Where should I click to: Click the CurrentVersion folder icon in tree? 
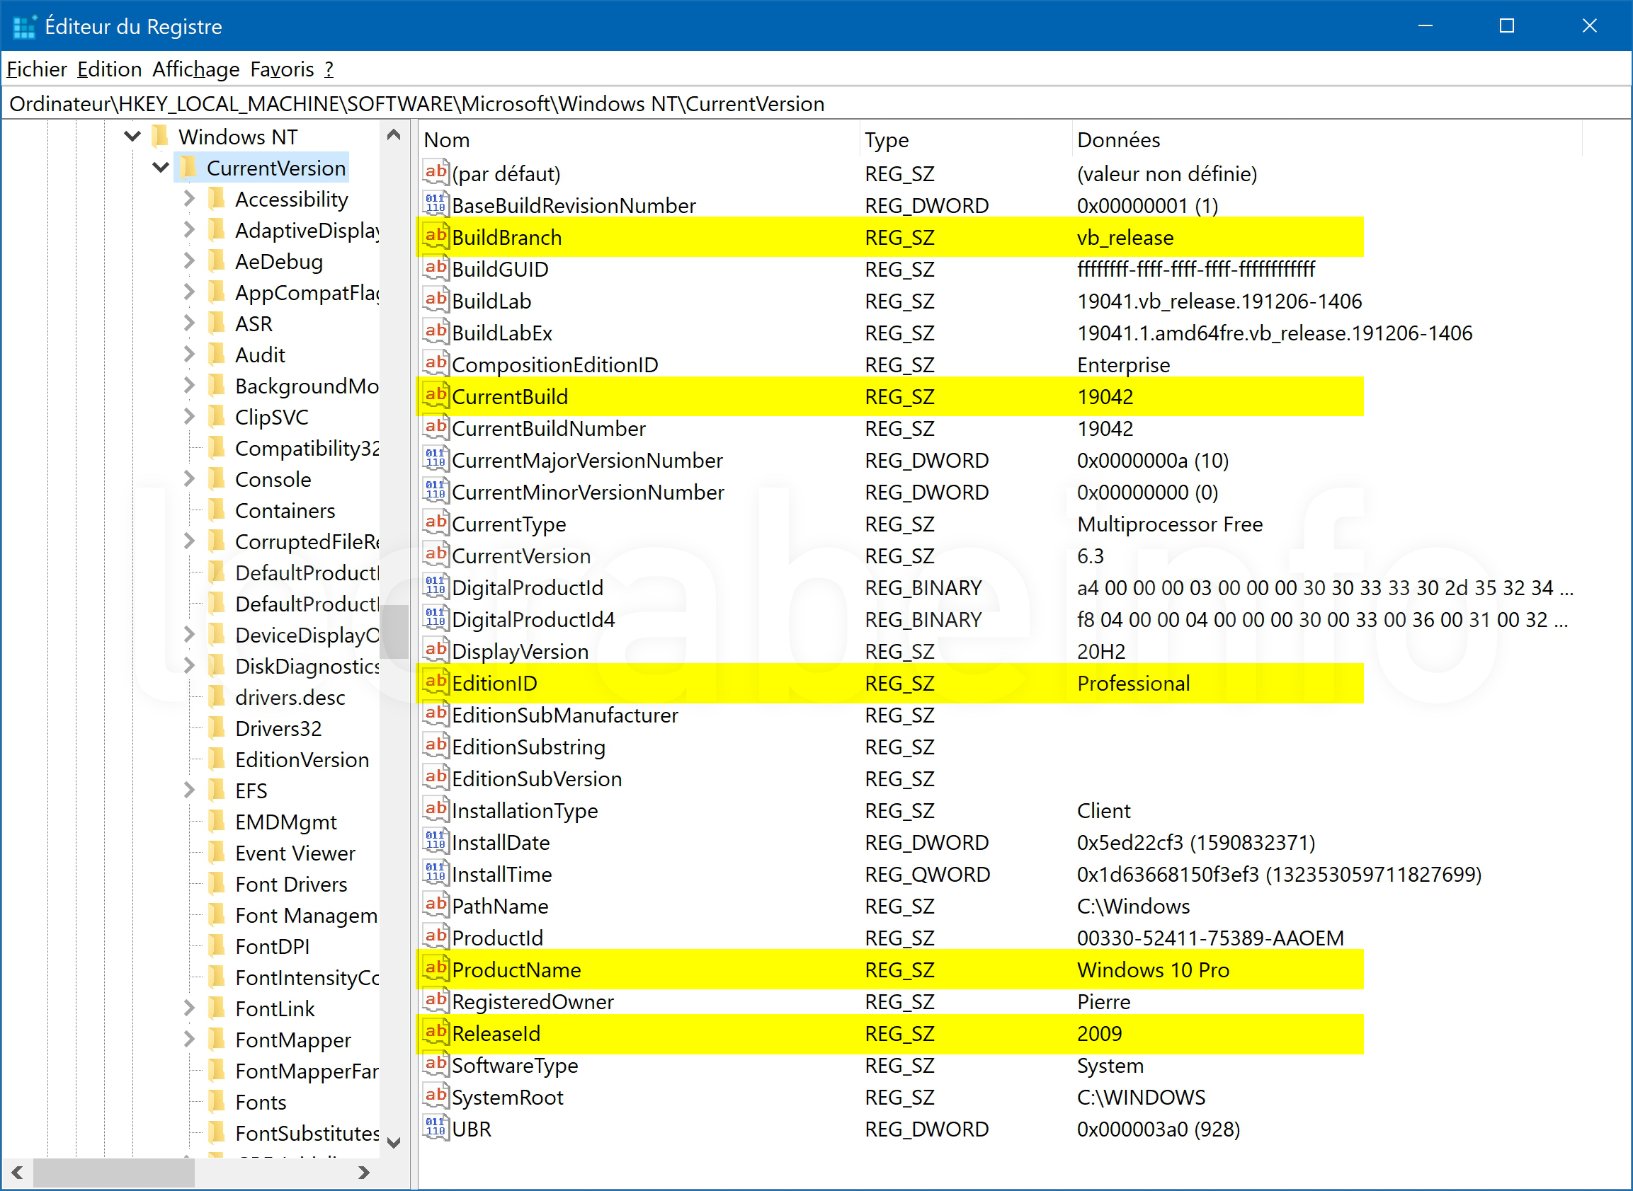pyautogui.click(x=189, y=167)
